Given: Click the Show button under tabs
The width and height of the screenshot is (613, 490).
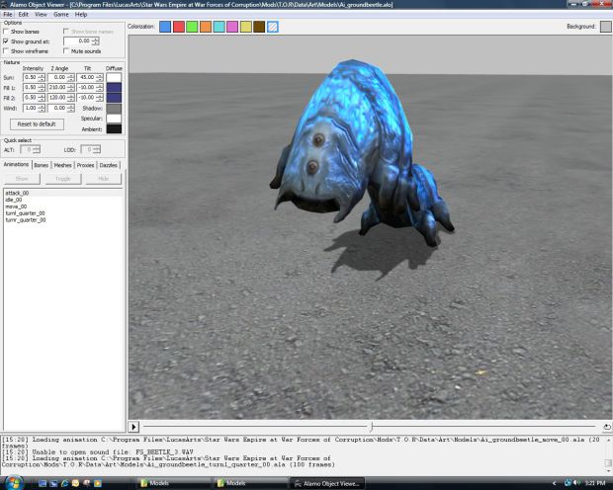Looking at the screenshot, I should 22,179.
